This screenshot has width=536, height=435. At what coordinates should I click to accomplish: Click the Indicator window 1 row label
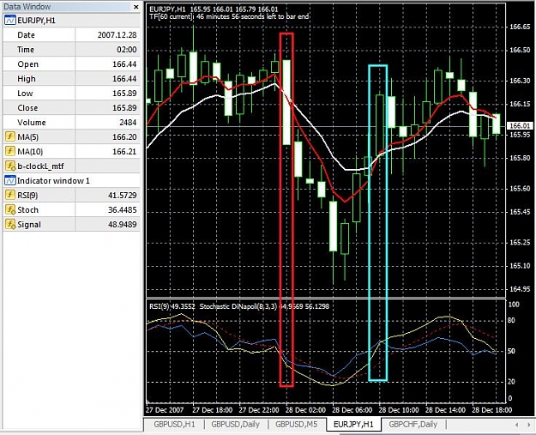pos(53,180)
